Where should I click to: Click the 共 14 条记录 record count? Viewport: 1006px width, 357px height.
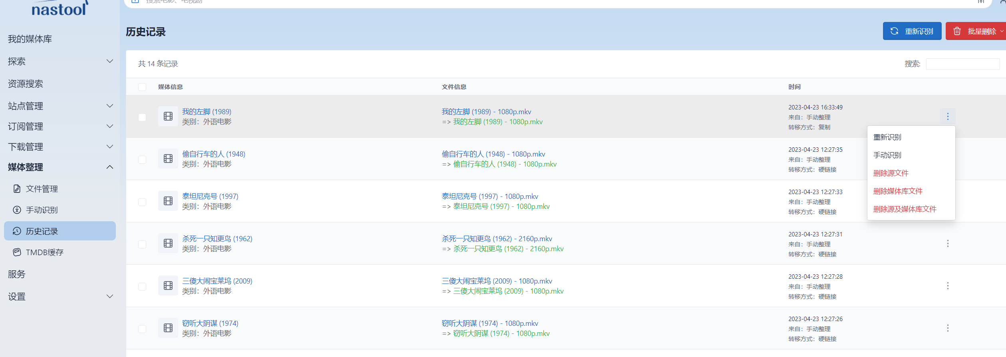(158, 64)
